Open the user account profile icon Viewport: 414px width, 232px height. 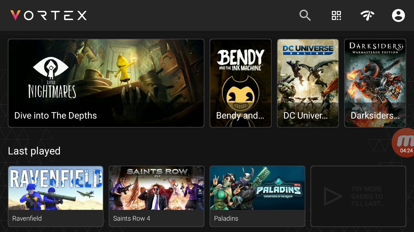point(398,15)
